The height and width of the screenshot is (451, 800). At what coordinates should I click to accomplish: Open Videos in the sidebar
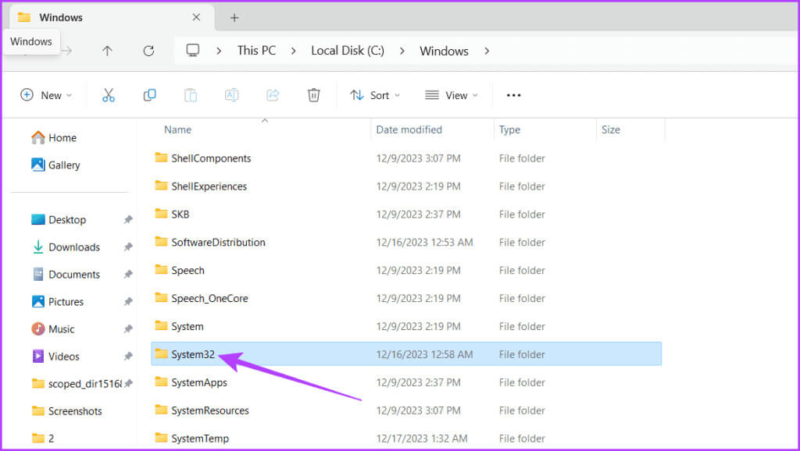click(x=55, y=357)
